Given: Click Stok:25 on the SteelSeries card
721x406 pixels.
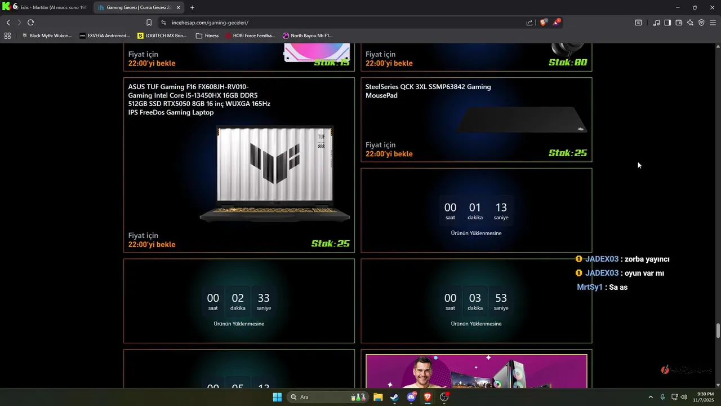Looking at the screenshot, I should point(568,153).
